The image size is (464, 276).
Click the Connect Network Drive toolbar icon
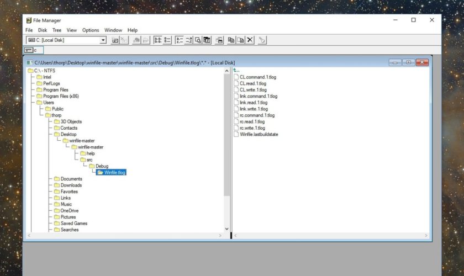coord(115,40)
